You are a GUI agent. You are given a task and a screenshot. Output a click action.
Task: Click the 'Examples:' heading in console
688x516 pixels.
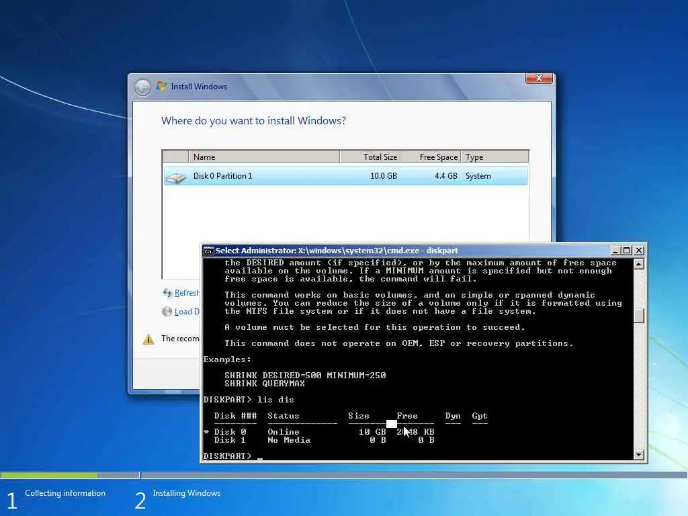(227, 359)
